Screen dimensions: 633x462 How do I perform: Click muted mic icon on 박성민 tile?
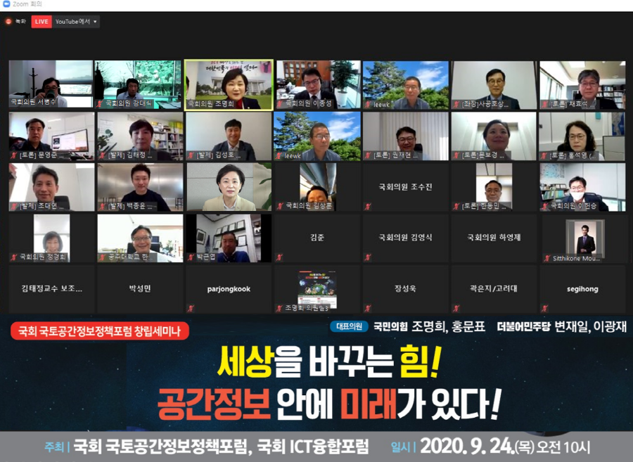pyautogui.click(x=101, y=308)
